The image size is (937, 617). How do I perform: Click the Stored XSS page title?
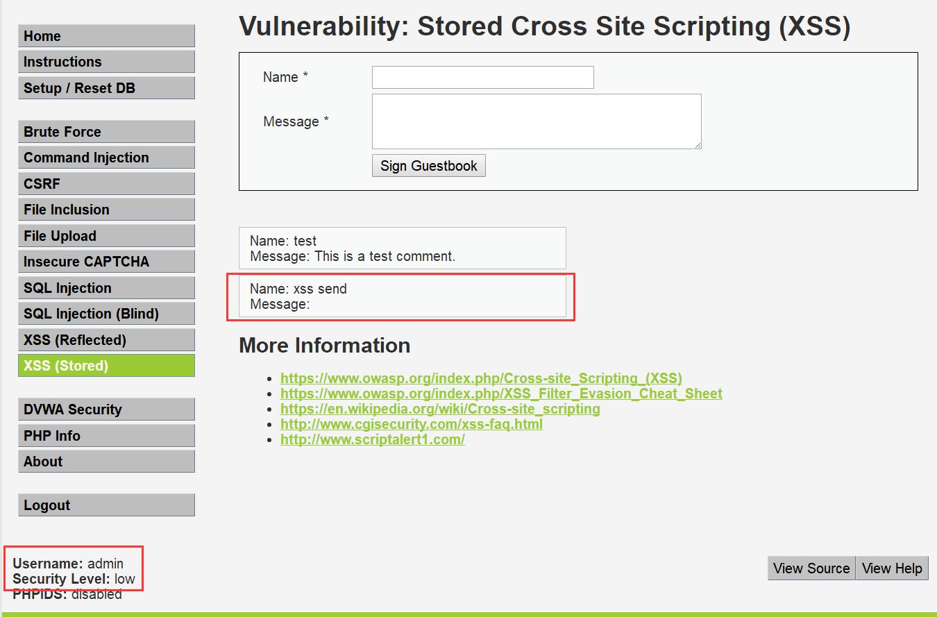pos(545,26)
